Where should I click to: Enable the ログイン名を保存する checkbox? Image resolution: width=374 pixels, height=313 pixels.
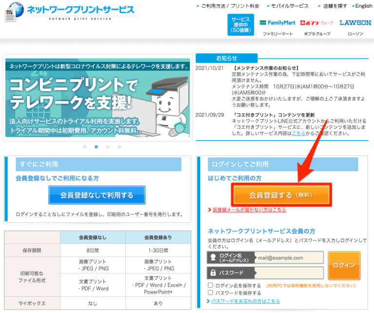click(210, 285)
